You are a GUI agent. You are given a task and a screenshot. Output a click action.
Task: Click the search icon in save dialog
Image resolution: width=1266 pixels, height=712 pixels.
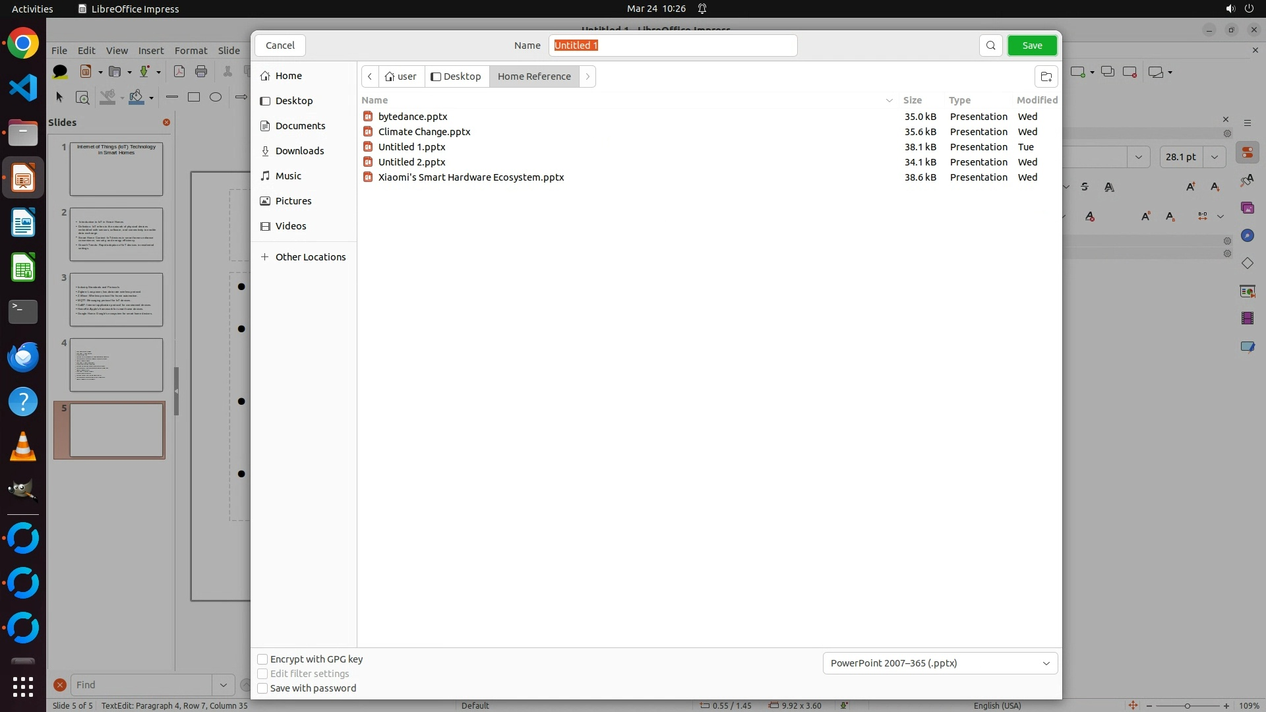[x=990, y=45]
